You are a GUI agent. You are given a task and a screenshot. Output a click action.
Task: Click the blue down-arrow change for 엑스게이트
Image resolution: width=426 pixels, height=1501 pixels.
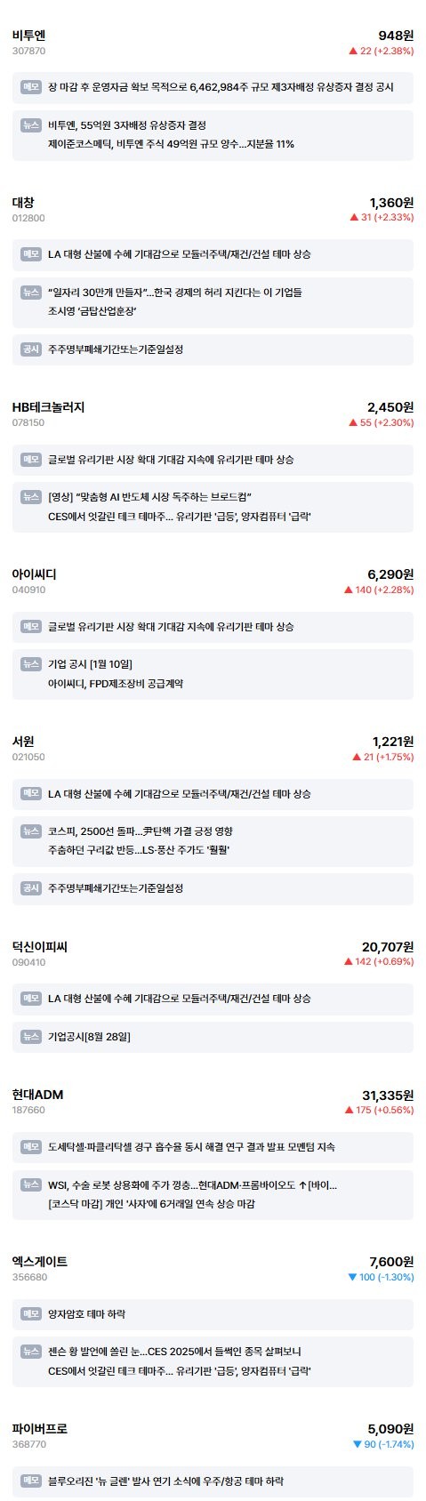[381, 1277]
